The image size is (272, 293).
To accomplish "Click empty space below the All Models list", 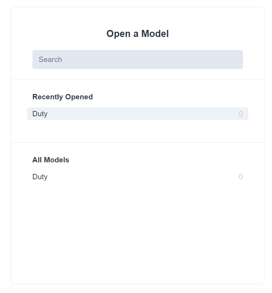I will click(138, 232).
